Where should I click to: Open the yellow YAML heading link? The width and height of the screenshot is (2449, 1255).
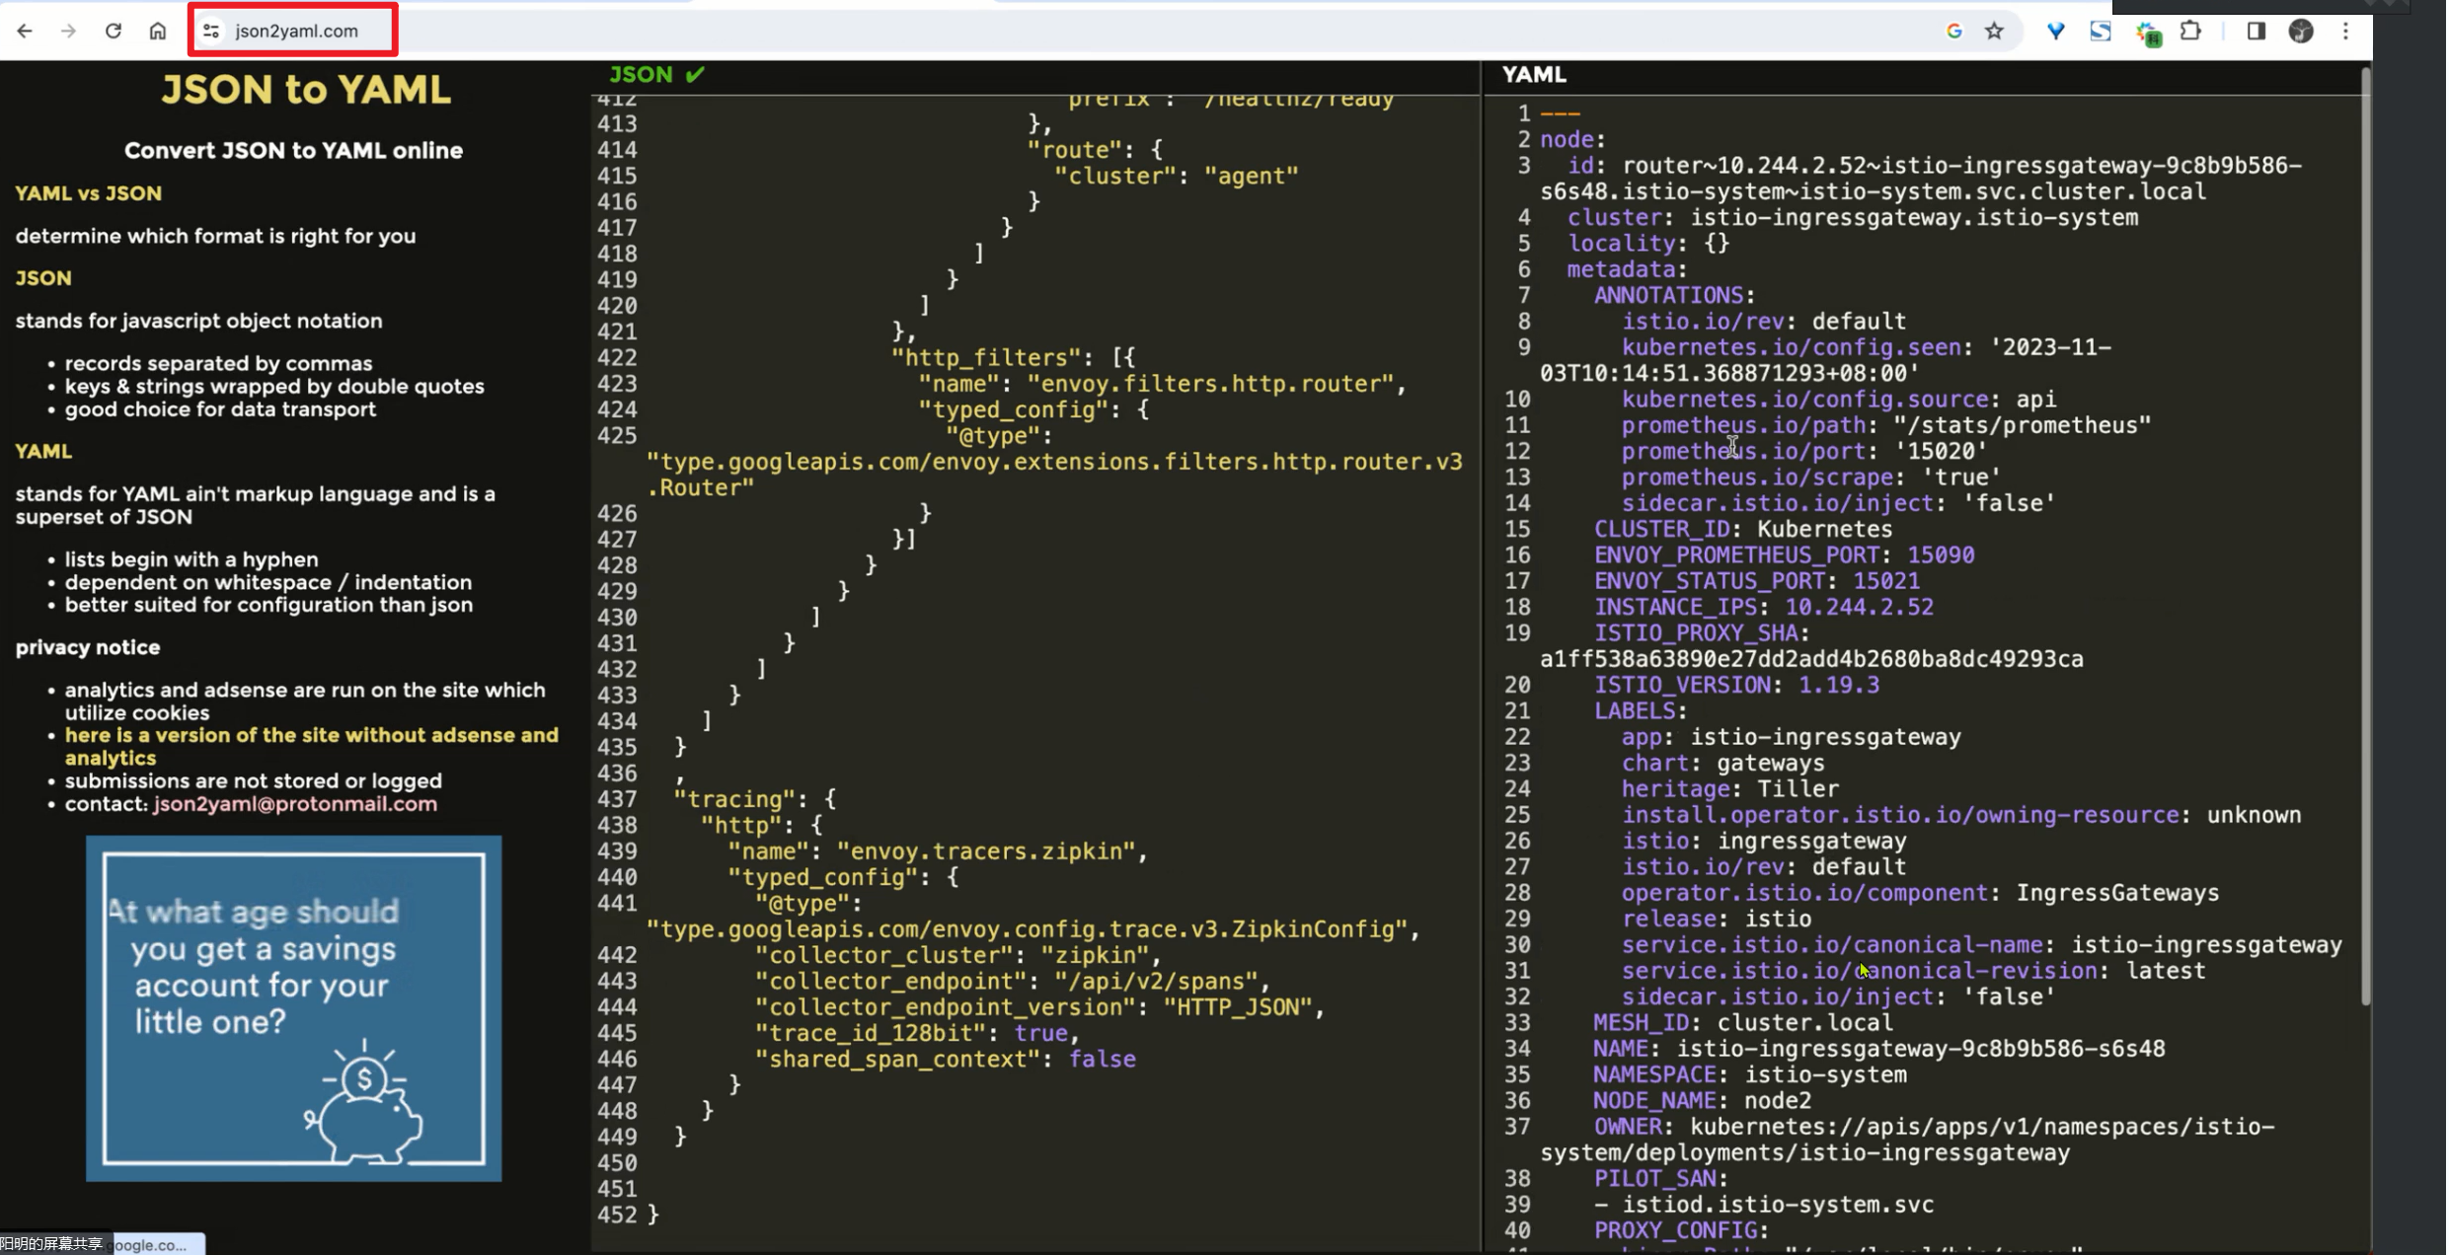tap(43, 451)
